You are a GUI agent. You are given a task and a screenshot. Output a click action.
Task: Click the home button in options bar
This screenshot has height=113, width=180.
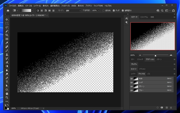pos(8,11)
